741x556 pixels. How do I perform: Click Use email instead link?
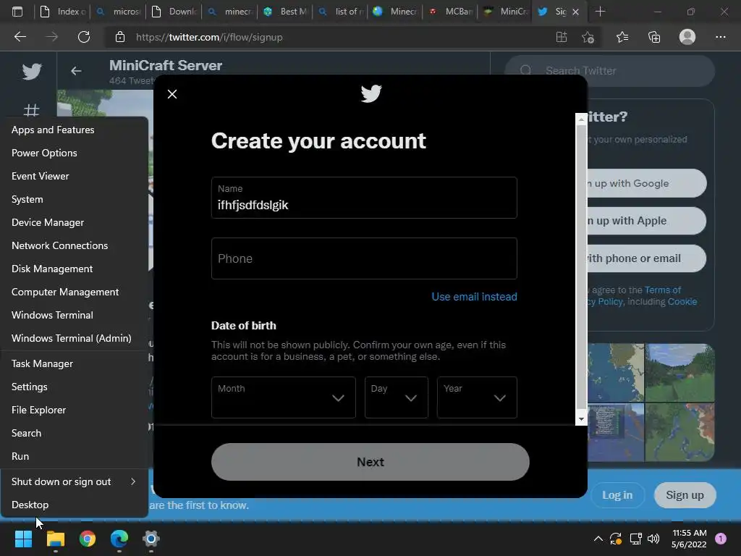click(x=474, y=296)
